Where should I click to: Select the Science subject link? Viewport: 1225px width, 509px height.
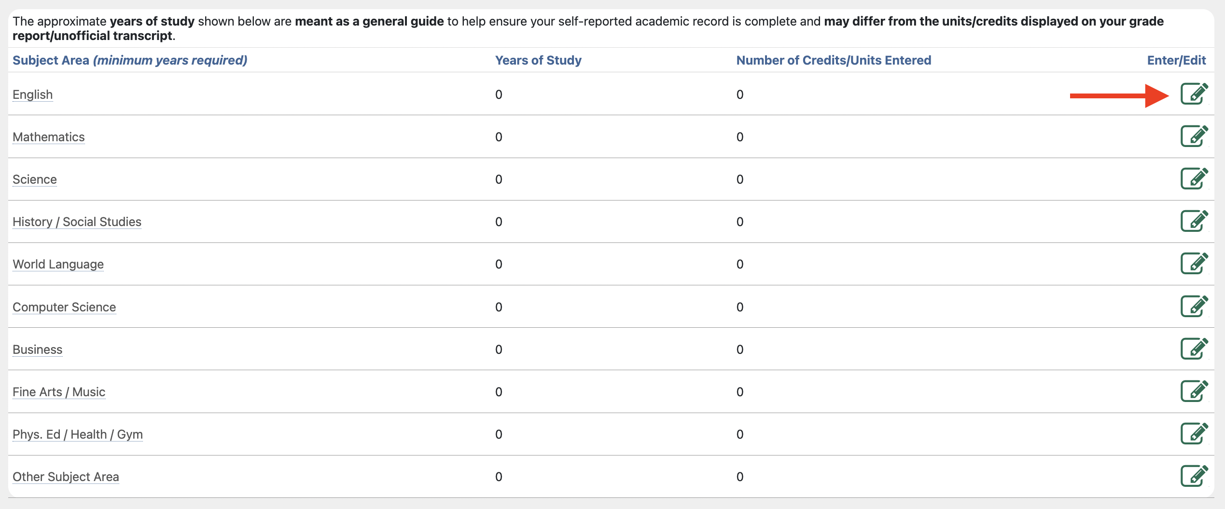(x=34, y=179)
